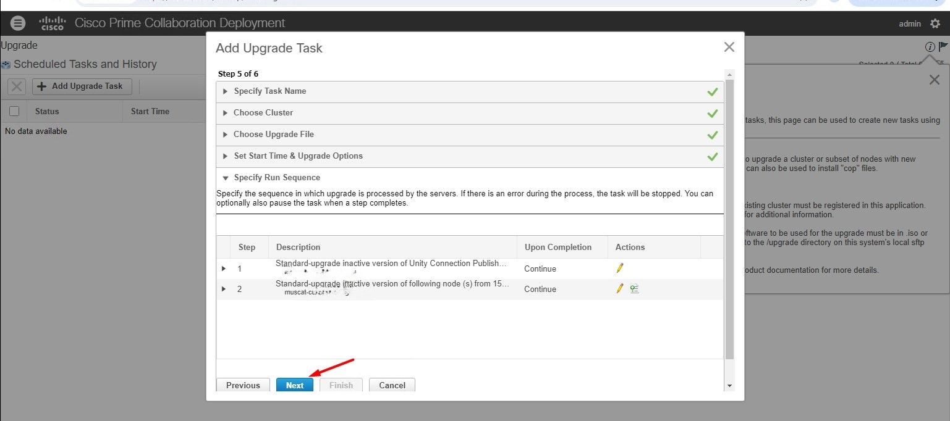Click the green task list icon beside step 2
Viewport: 950px width, 421px height.
634,288
